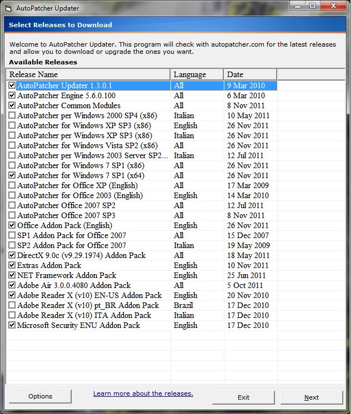The height and width of the screenshot is (414, 351).
Task: Select row text AutoPatcher Engine 5.6.0.100
Action: point(66,95)
